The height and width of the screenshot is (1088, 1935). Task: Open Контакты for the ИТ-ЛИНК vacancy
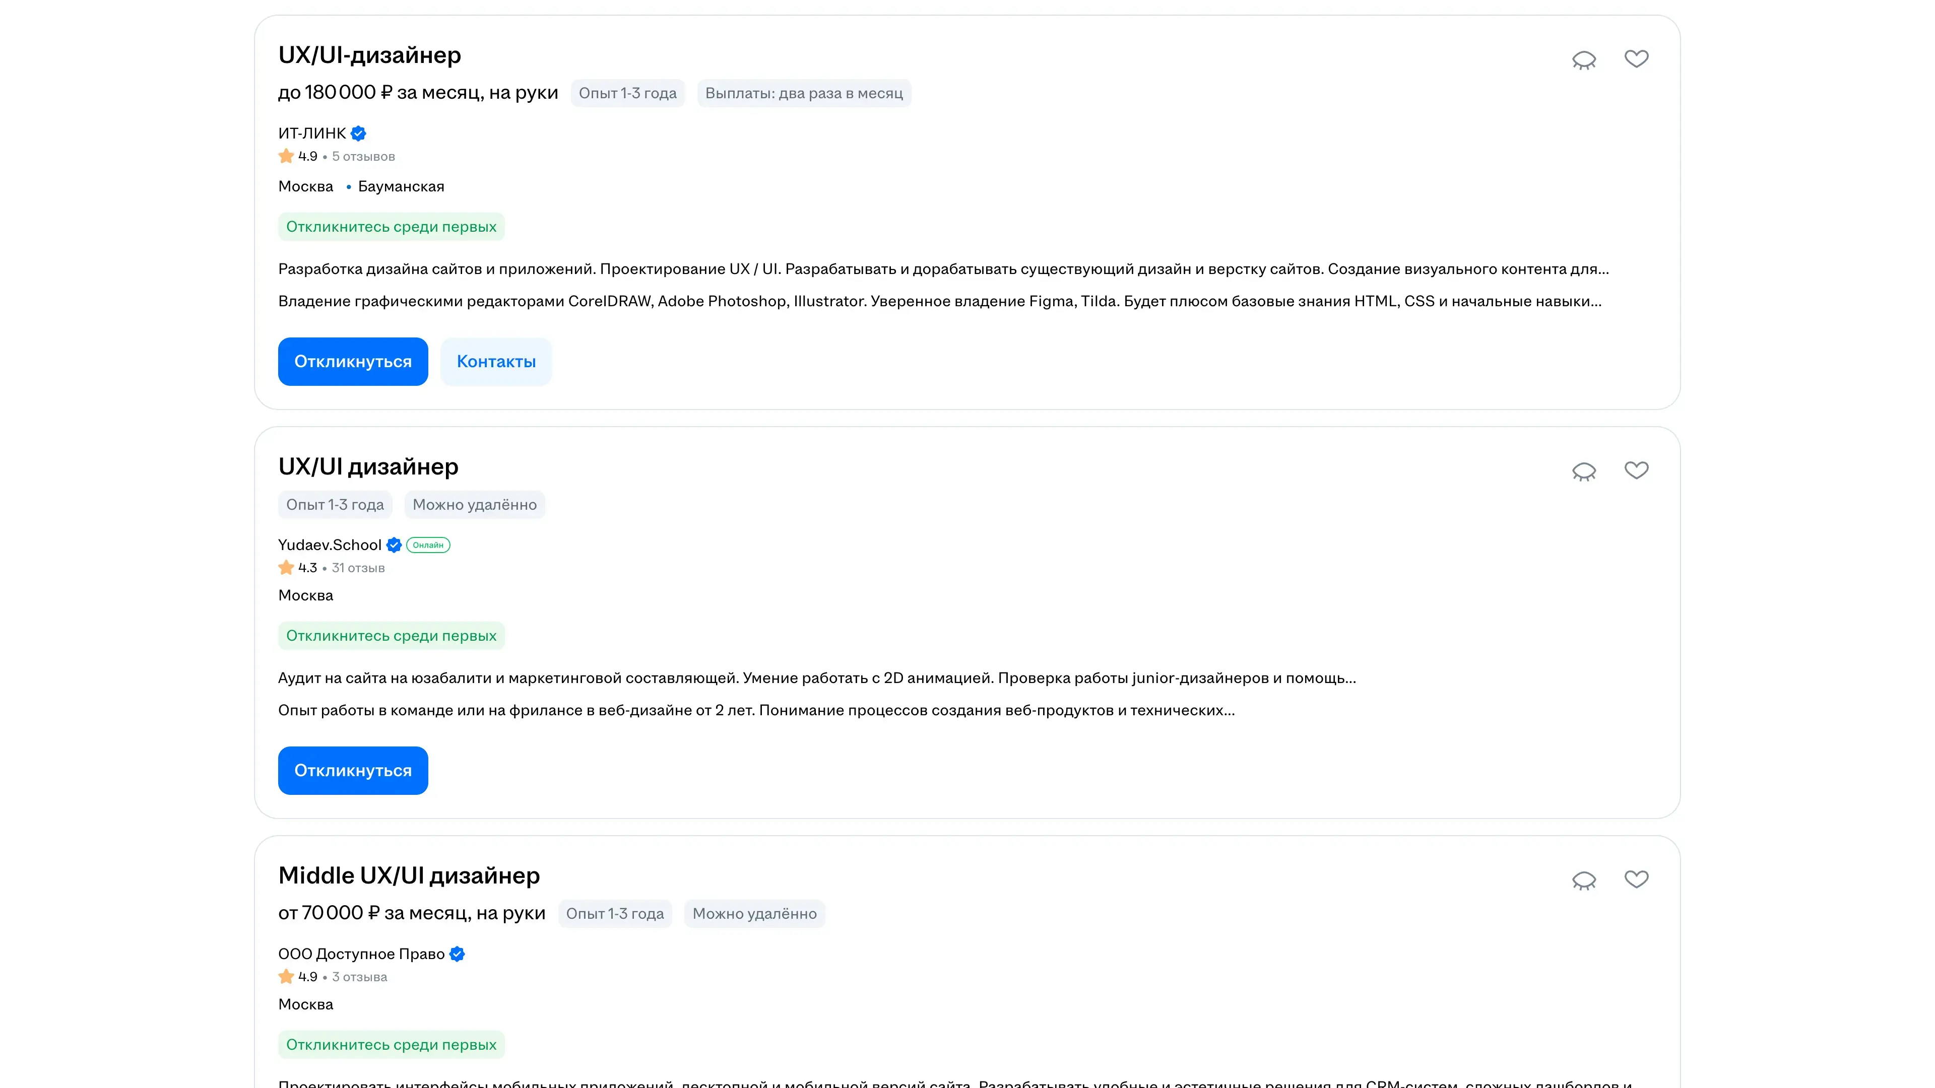pos(496,362)
